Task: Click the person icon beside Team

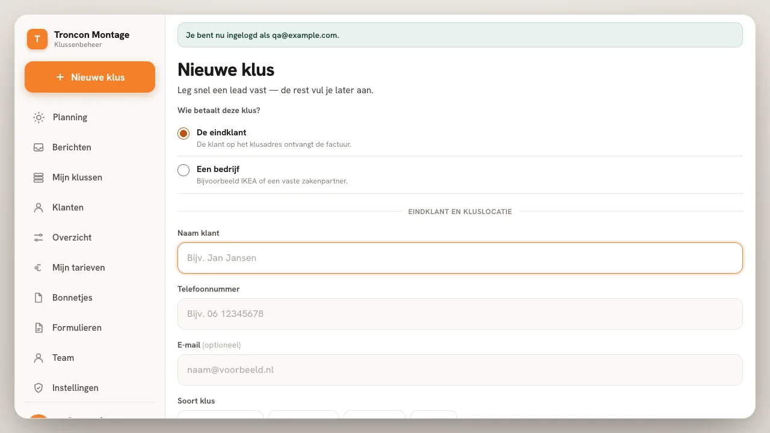Action: pos(38,358)
